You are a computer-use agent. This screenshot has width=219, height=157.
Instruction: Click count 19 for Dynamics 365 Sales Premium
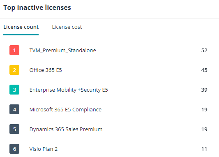[204, 129]
